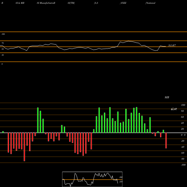
Task: Click the MR label above the histogram
Action: (x=167, y=97)
